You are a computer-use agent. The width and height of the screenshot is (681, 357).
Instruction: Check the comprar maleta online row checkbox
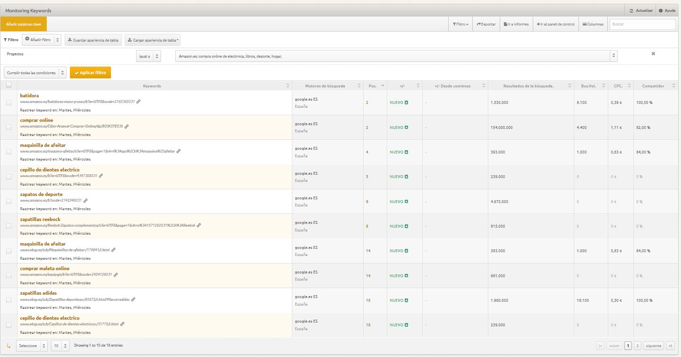point(9,275)
